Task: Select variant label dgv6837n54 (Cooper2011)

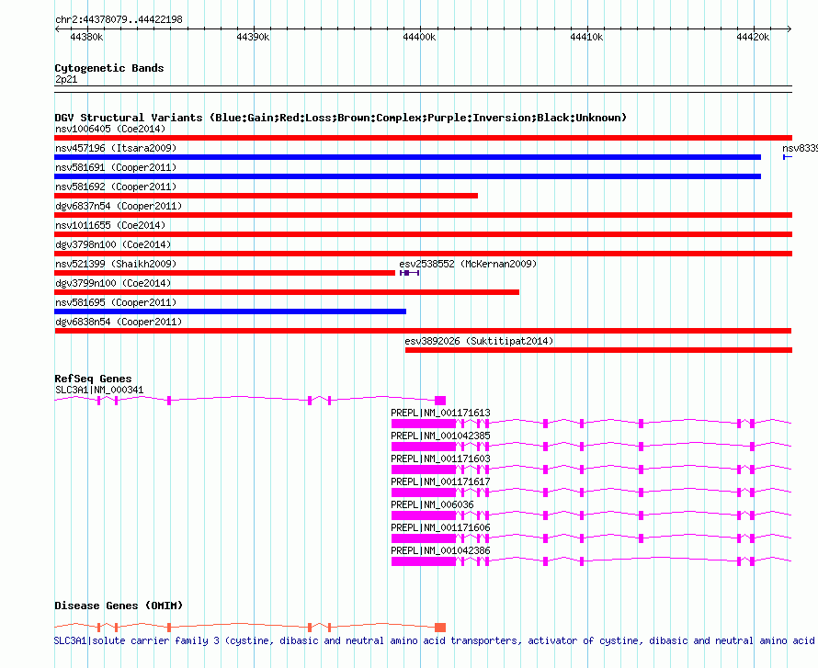Action: [119, 206]
